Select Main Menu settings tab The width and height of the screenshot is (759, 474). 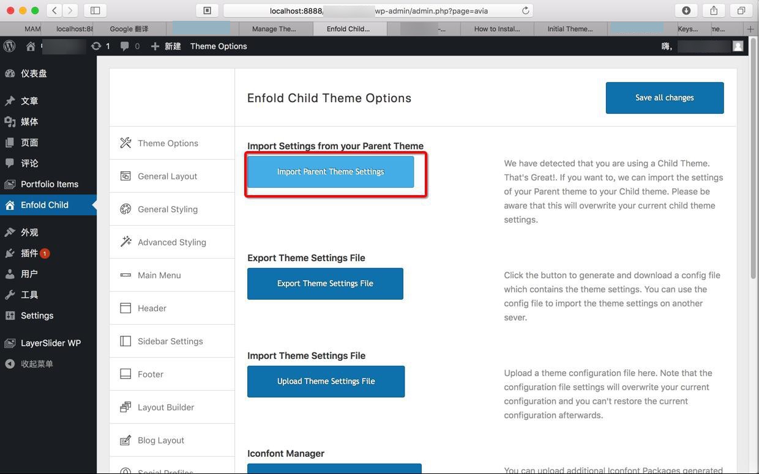(172, 275)
